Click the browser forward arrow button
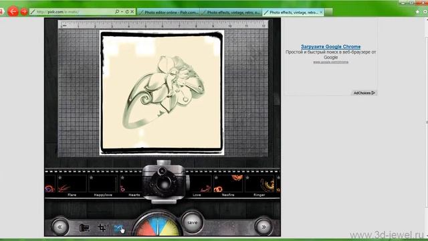The width and height of the screenshot is (428, 241). pos(24,12)
